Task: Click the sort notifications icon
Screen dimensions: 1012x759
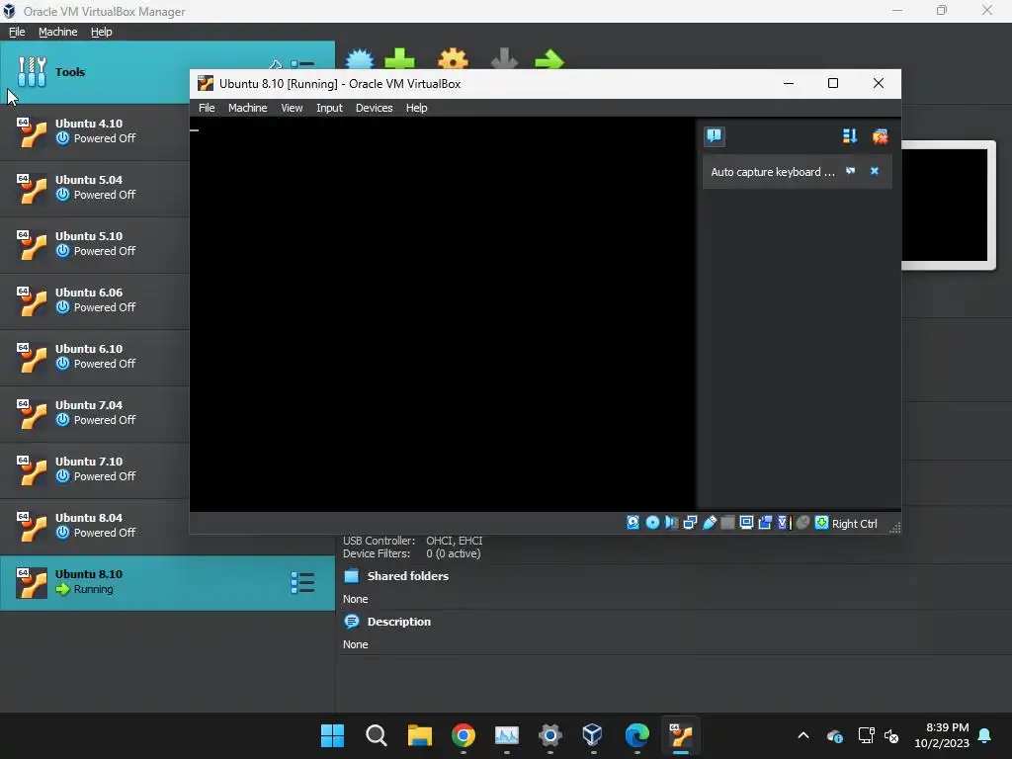Action: click(x=849, y=136)
